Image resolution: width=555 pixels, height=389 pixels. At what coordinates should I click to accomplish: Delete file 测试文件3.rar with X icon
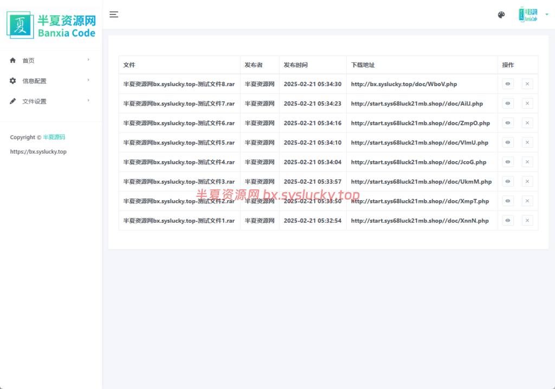pyautogui.click(x=527, y=182)
